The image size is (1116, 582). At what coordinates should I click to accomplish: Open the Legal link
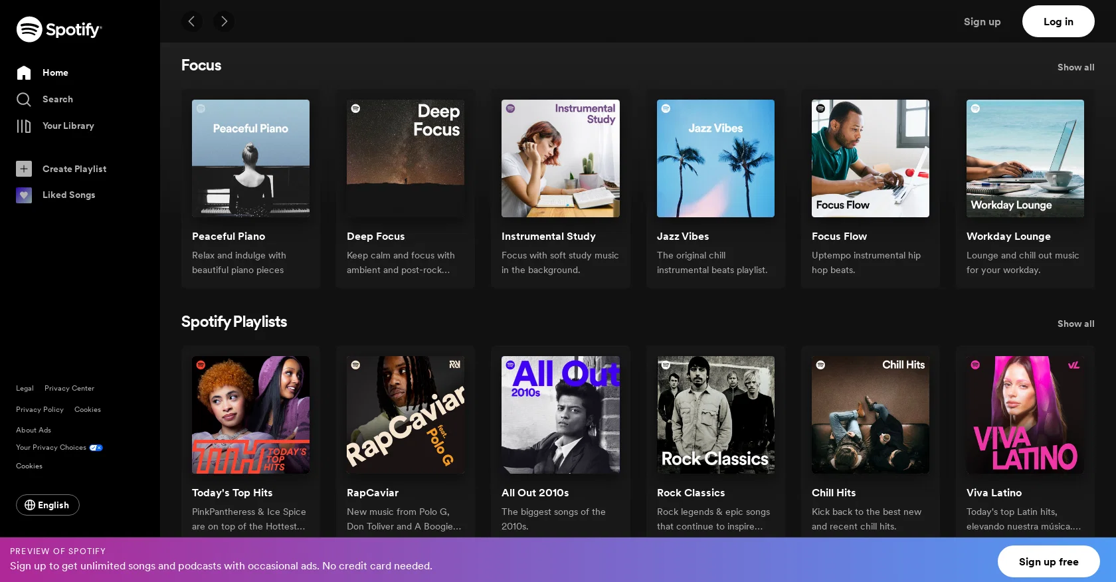click(25, 388)
